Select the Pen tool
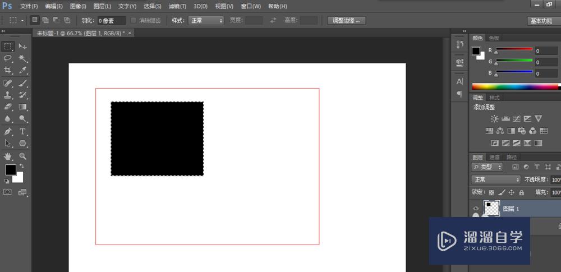 (x=8, y=131)
